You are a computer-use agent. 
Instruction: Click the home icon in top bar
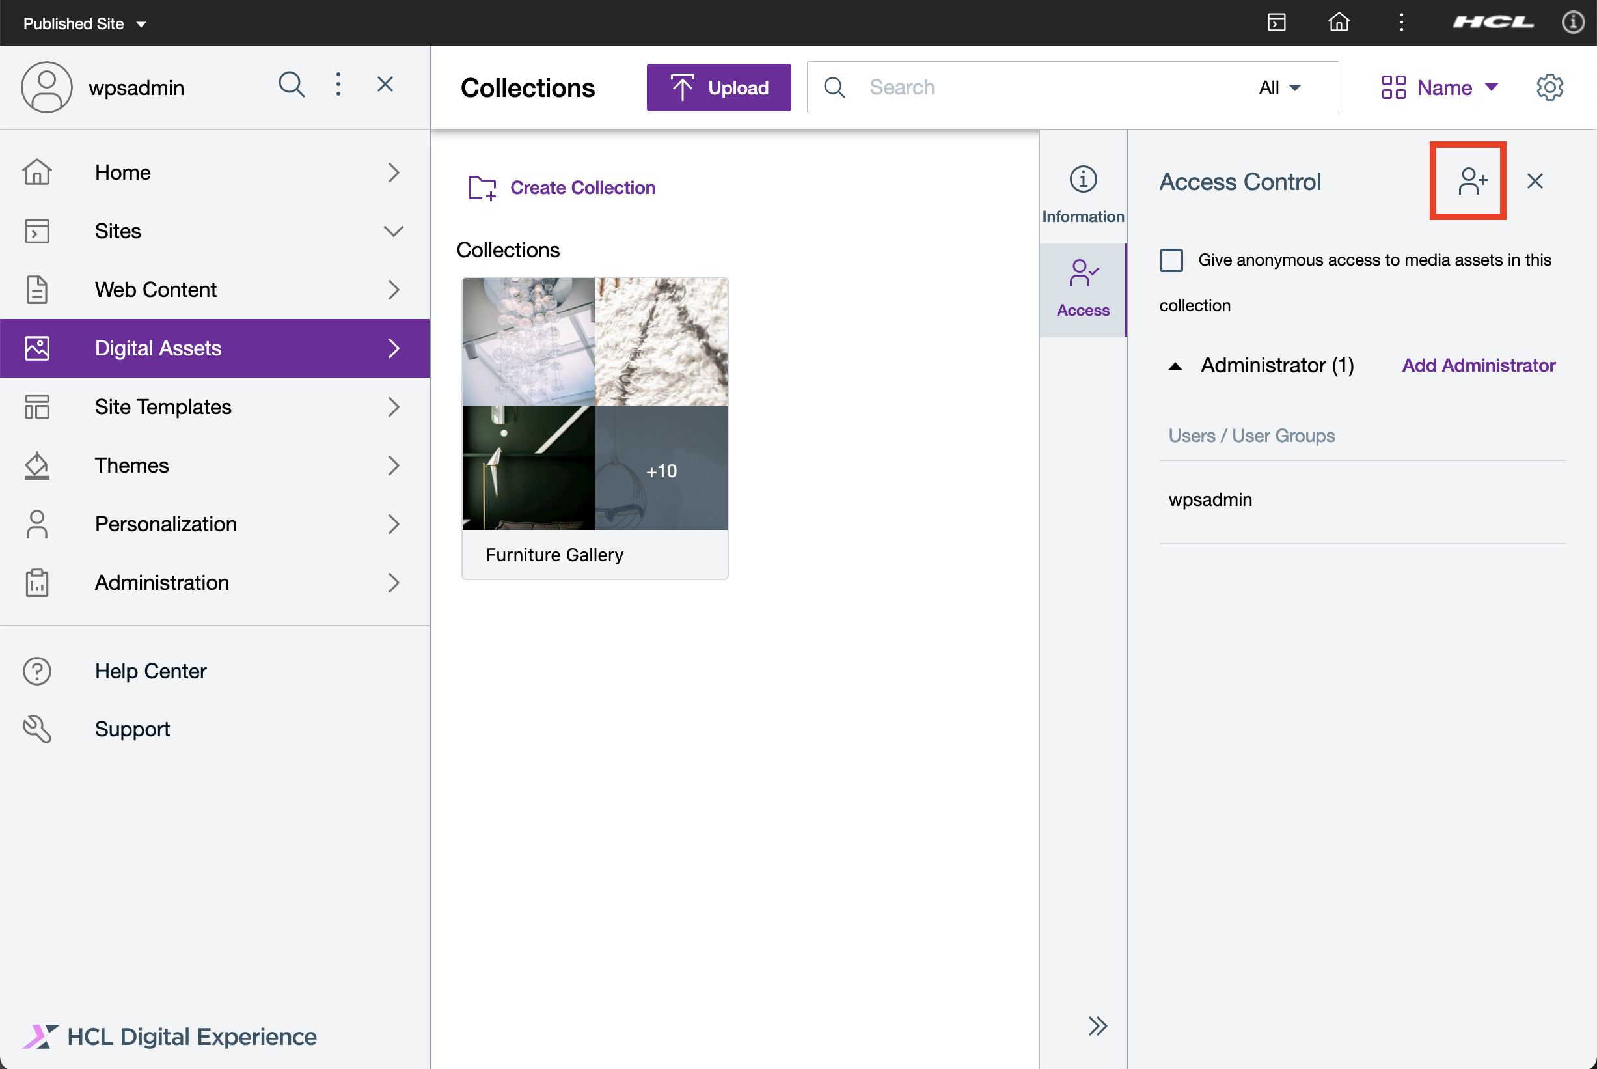coord(1338,23)
